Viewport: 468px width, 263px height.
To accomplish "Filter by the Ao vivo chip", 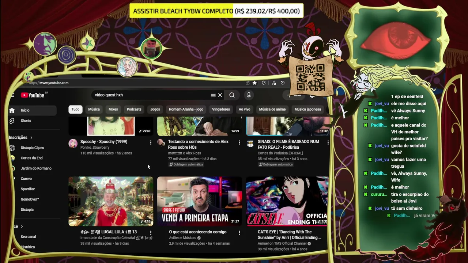I will [245, 109].
